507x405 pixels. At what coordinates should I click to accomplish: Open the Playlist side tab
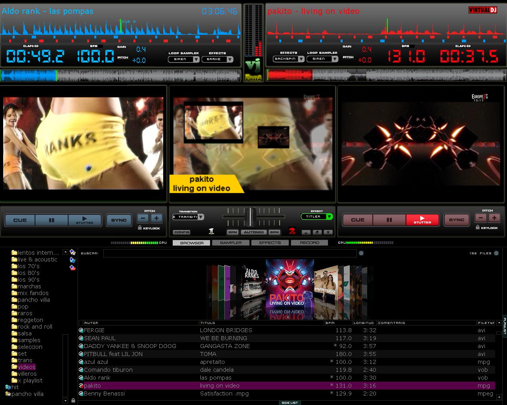click(x=505, y=326)
